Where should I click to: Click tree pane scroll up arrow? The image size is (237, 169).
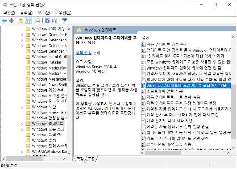pos(69,29)
